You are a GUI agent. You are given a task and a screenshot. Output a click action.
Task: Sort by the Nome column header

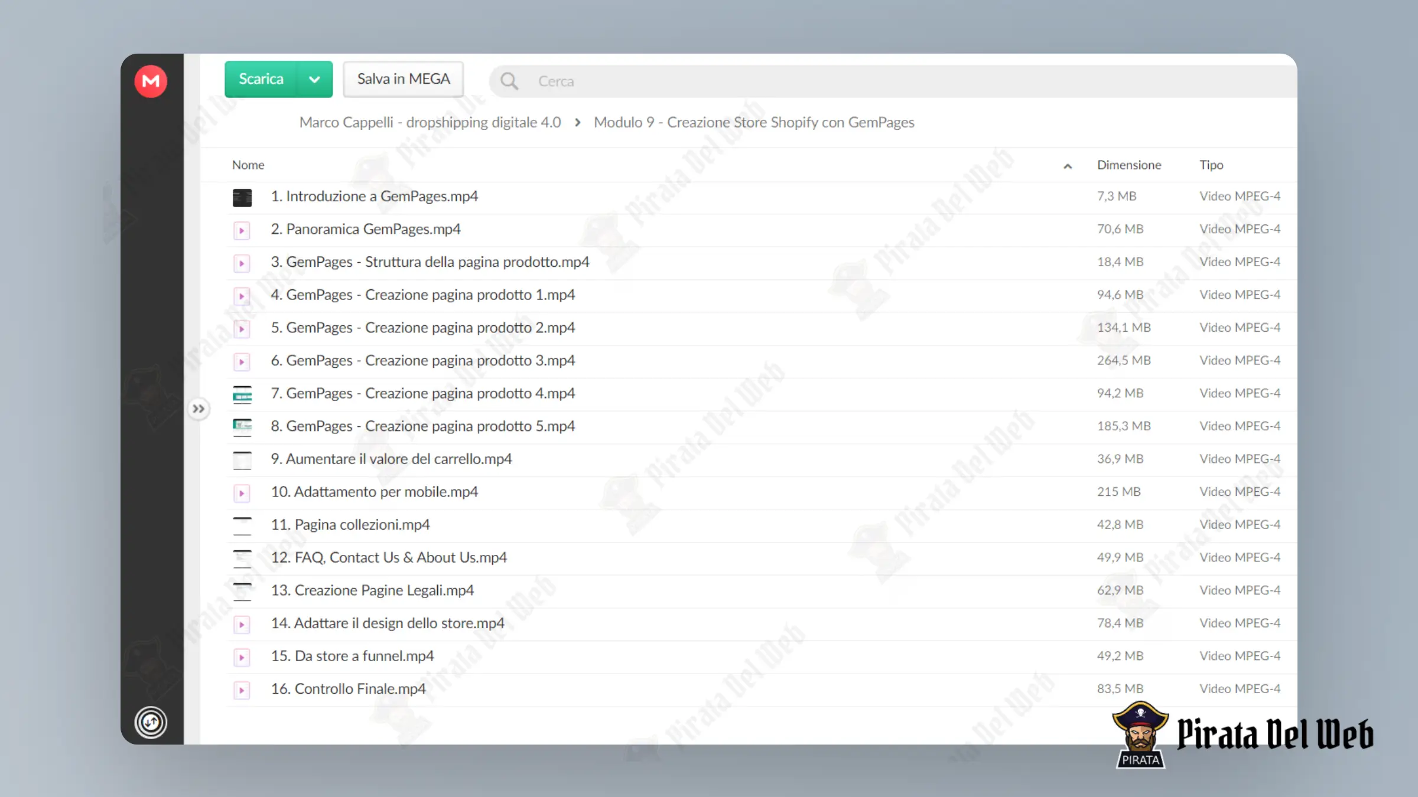(x=248, y=165)
